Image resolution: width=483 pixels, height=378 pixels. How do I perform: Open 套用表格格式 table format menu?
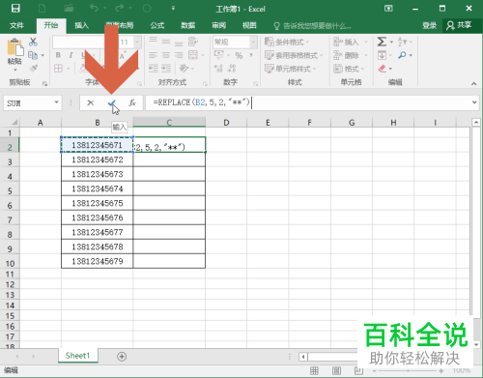[x=294, y=55]
